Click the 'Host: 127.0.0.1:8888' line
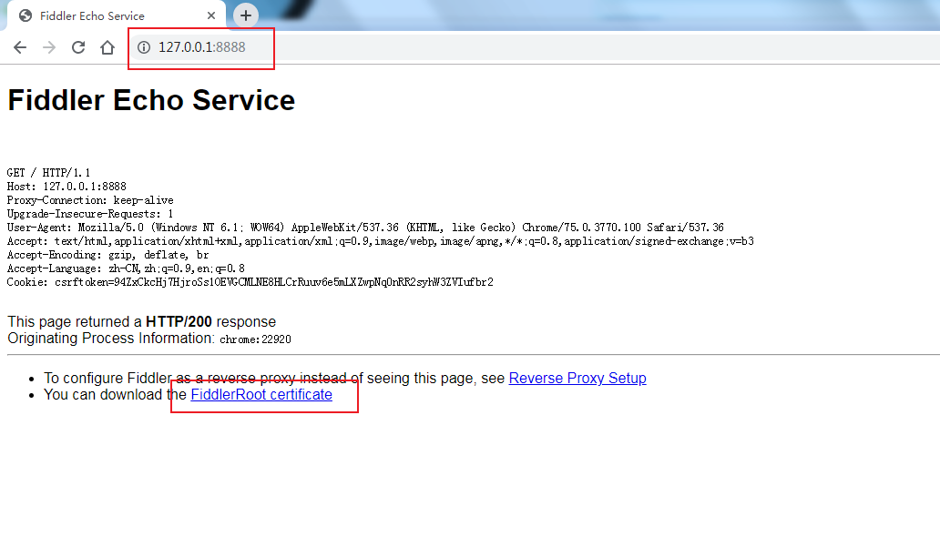The width and height of the screenshot is (940, 557). pos(66,187)
